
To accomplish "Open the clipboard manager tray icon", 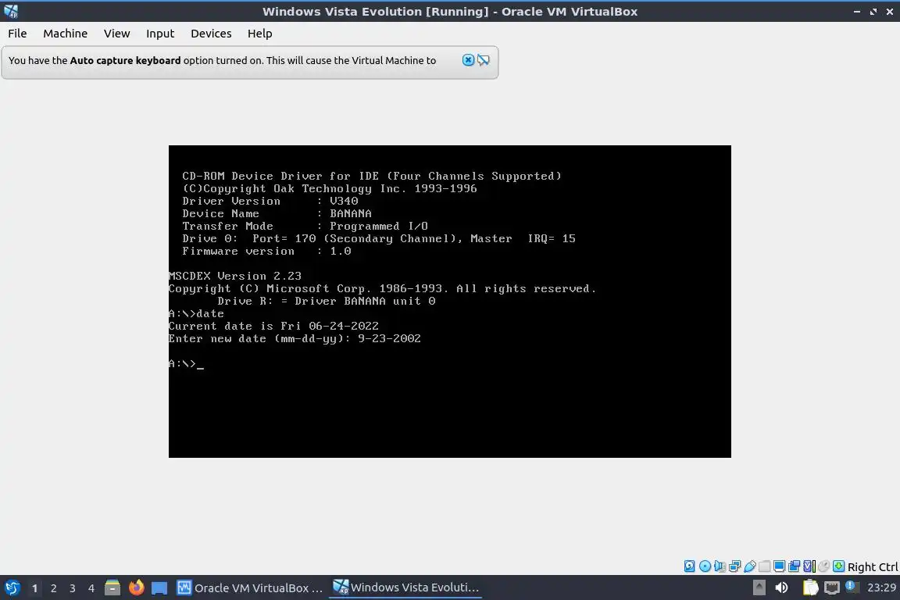I will pos(810,587).
